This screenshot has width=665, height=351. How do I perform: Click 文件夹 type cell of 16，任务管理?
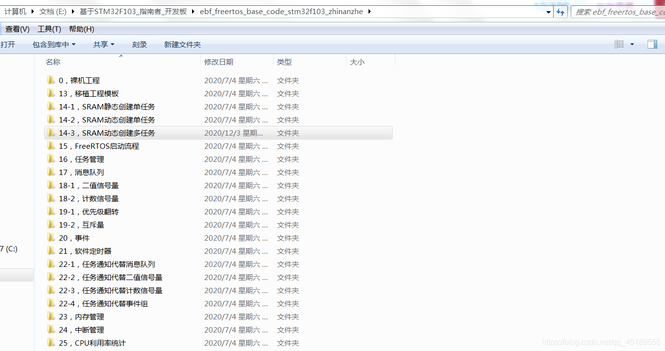point(288,159)
